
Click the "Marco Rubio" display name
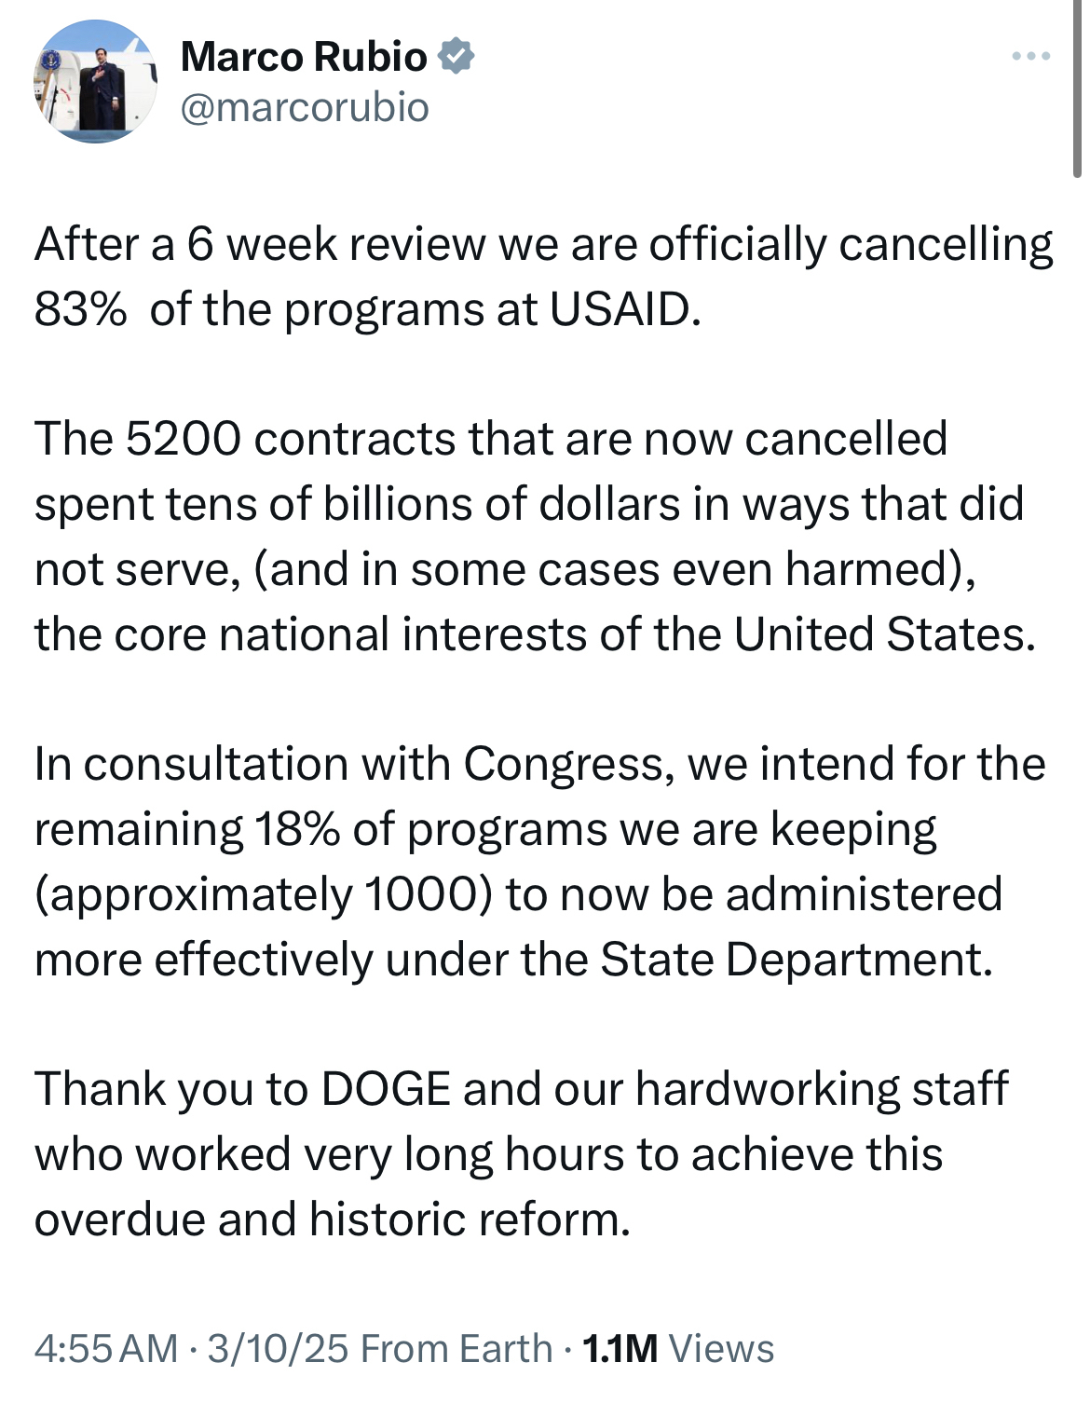tap(304, 57)
